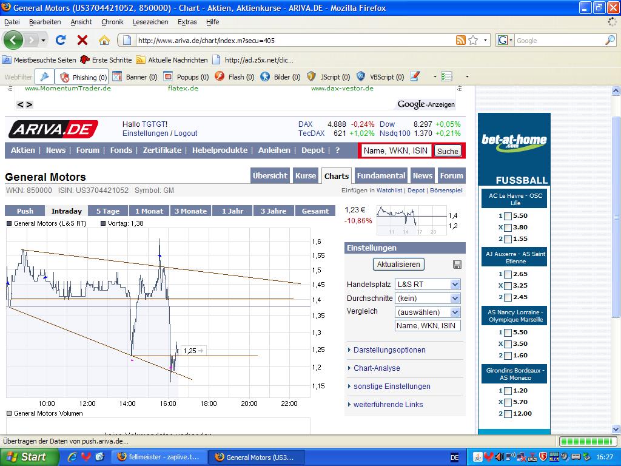Viewport: 621px width, 466px height.
Task: Click the Windows Start button
Action: click(x=29, y=457)
